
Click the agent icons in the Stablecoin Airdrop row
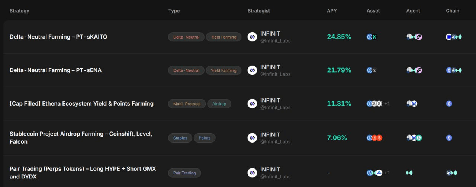(x=414, y=138)
